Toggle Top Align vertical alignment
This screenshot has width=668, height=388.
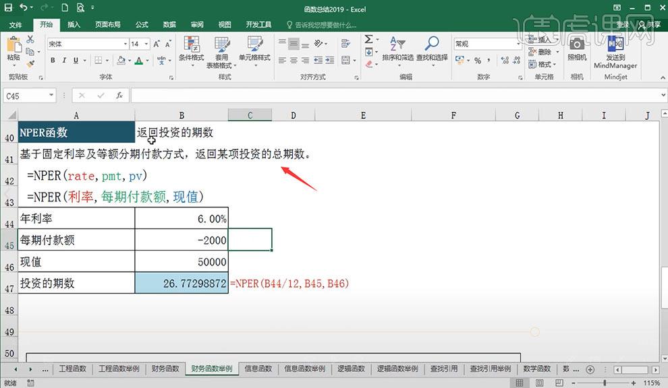[x=282, y=43]
